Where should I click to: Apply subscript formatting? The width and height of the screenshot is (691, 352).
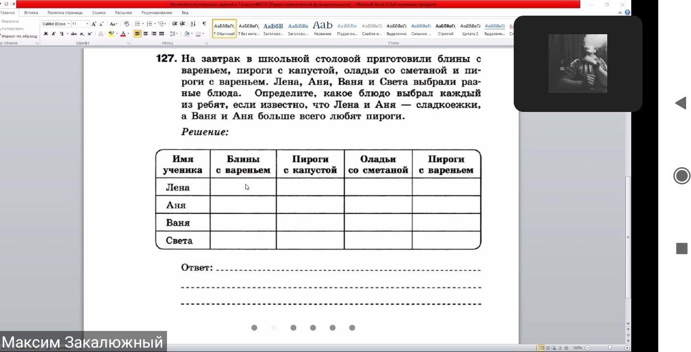[x=82, y=34]
